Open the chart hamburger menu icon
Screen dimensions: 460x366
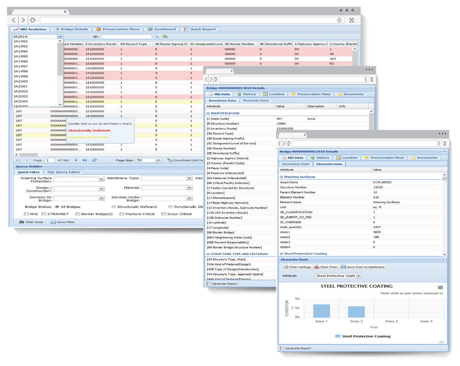tap(440, 287)
